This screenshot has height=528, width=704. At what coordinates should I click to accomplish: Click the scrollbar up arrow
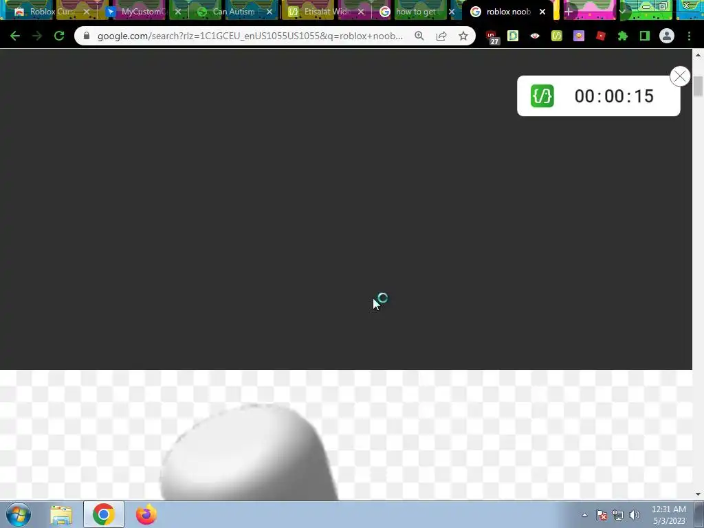click(698, 55)
